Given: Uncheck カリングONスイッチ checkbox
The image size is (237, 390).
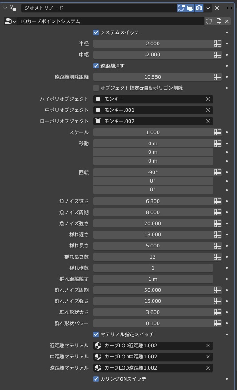Looking at the screenshot, I should (x=96, y=379).
